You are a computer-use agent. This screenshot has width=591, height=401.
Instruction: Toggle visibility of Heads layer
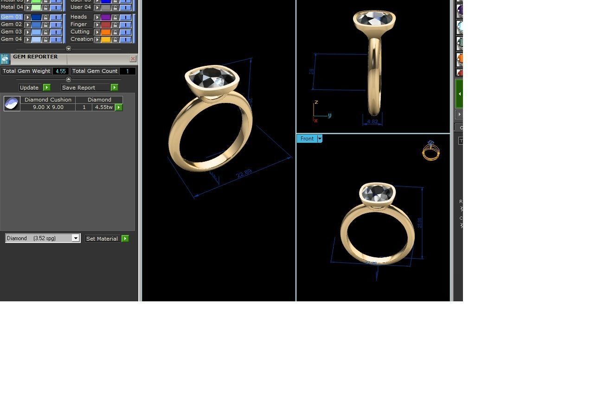click(125, 17)
